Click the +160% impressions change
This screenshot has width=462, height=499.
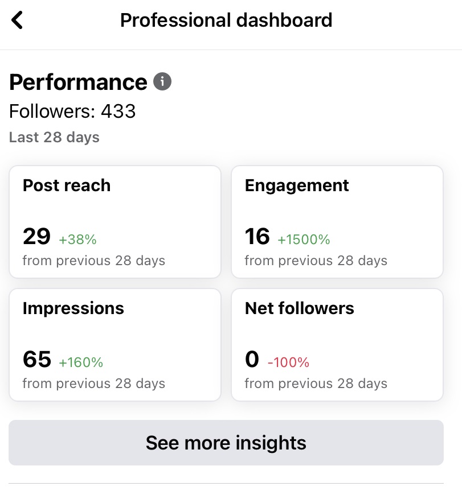[81, 362]
